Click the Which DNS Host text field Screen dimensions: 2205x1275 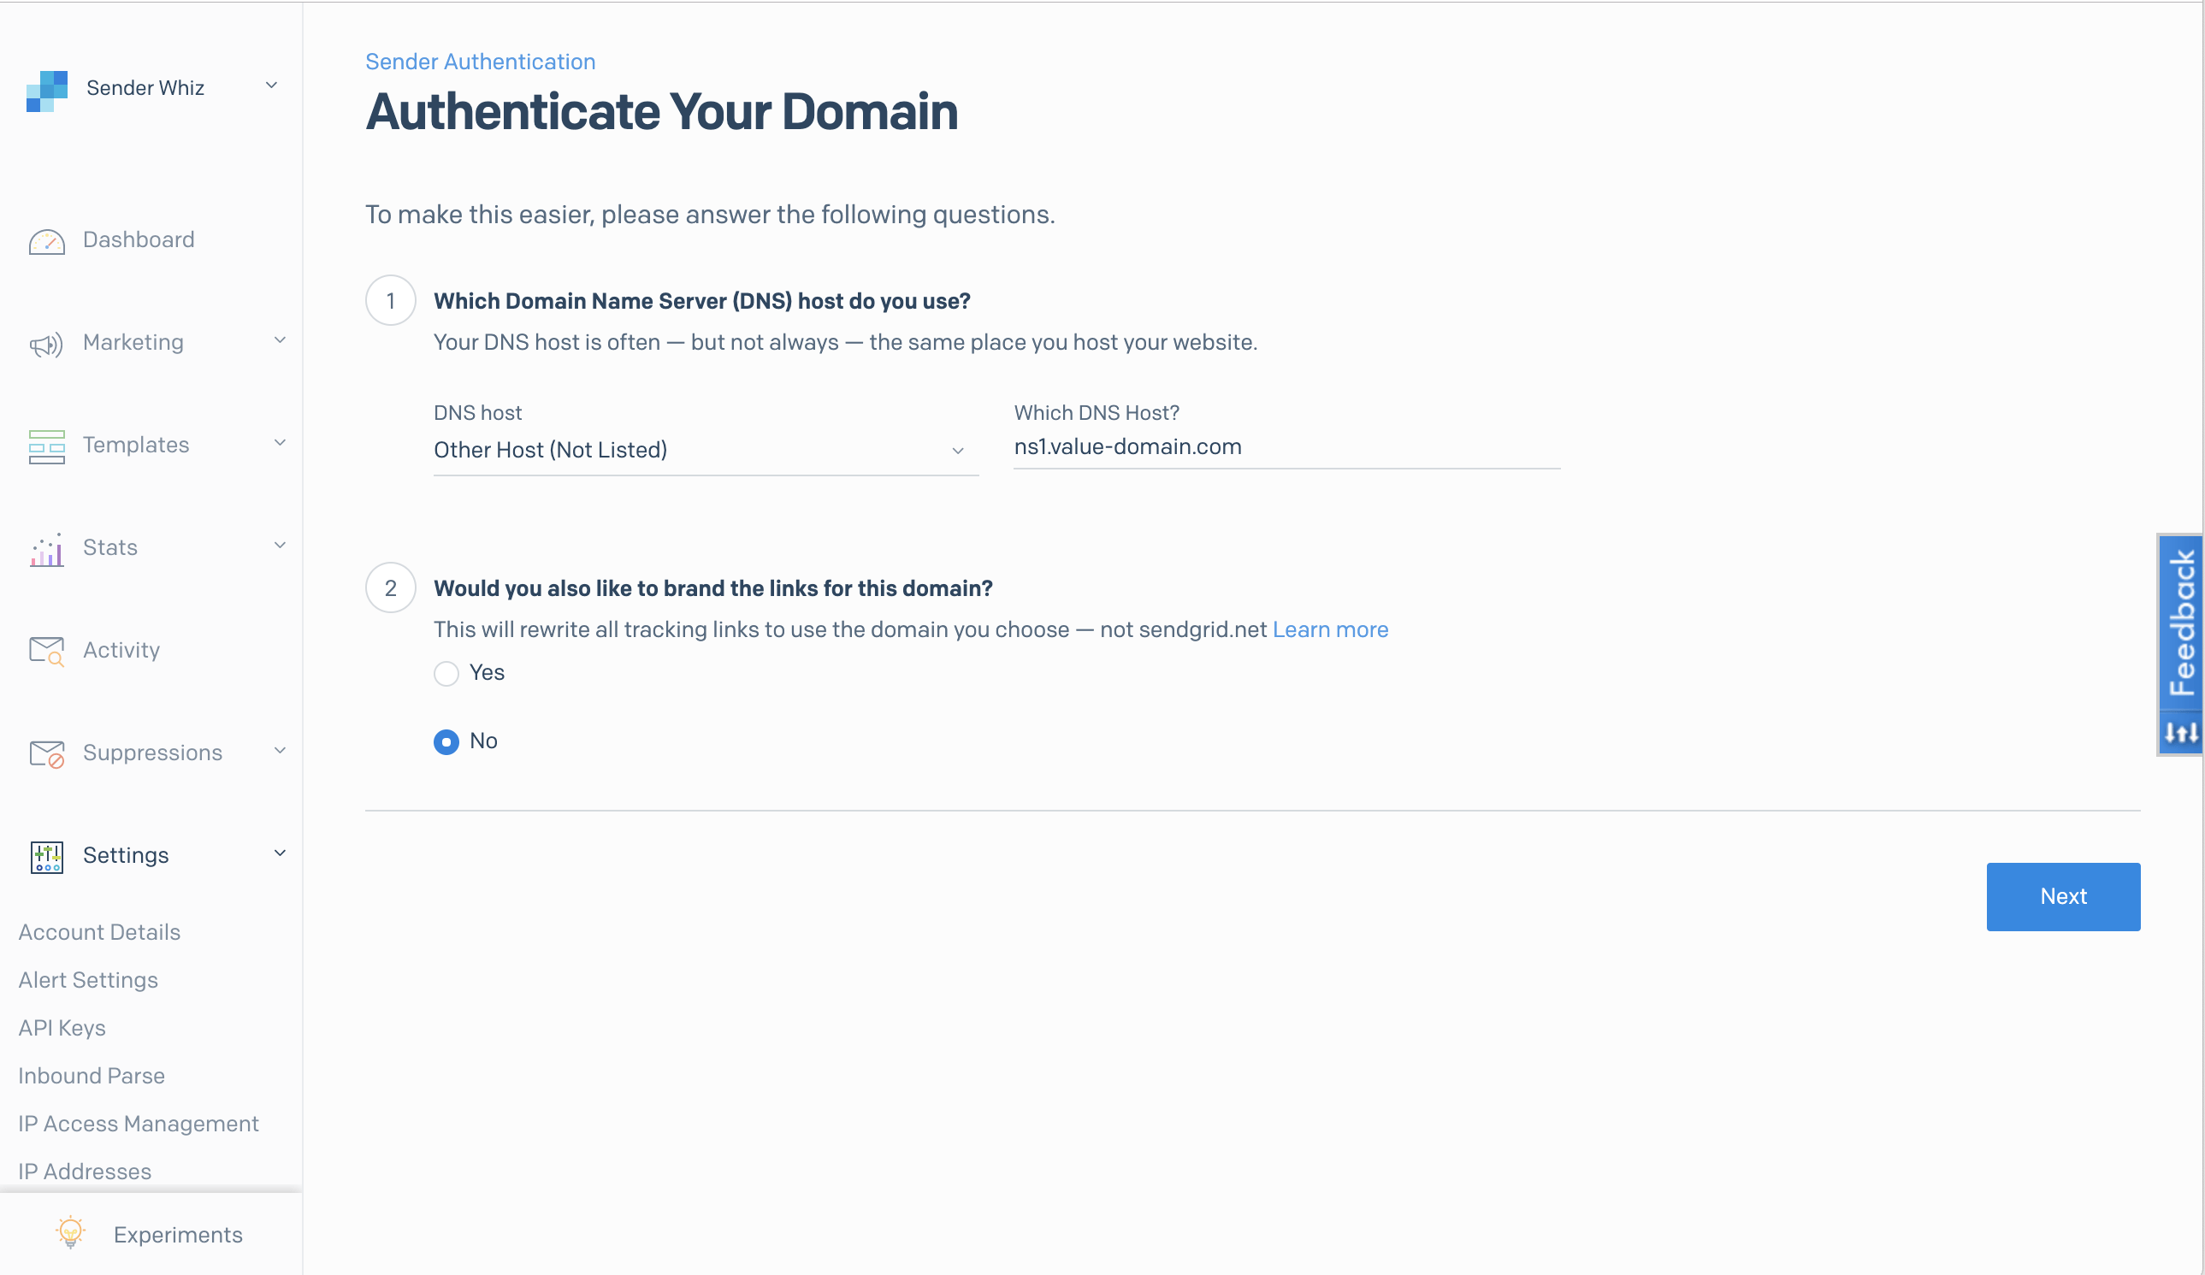(1286, 447)
